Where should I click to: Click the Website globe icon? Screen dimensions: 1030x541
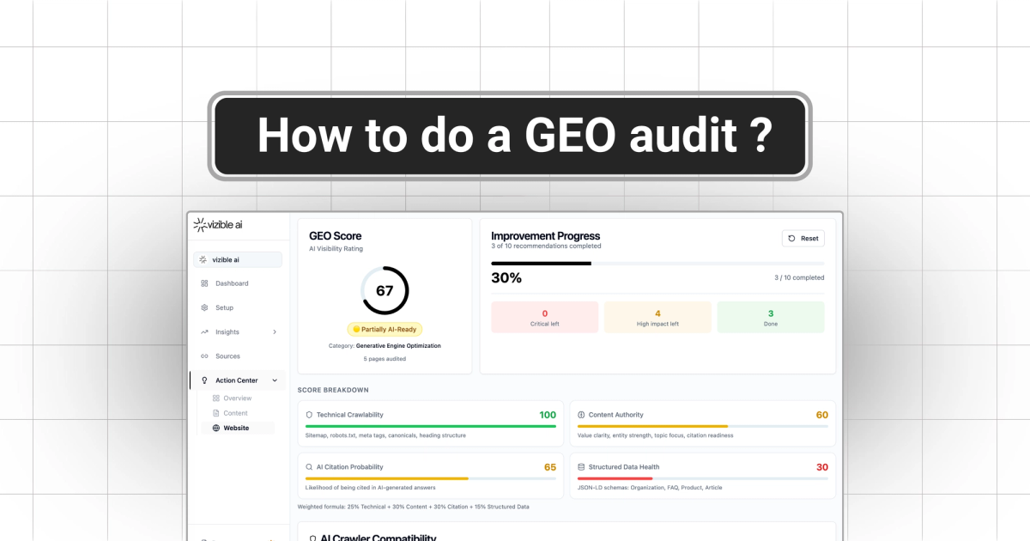tap(216, 428)
